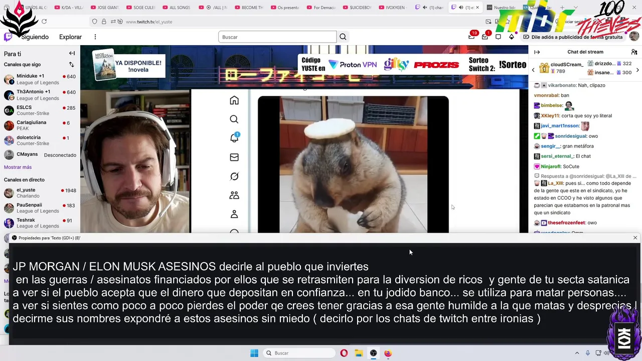Collapse the Para ti sidebar arrow

[72, 53]
